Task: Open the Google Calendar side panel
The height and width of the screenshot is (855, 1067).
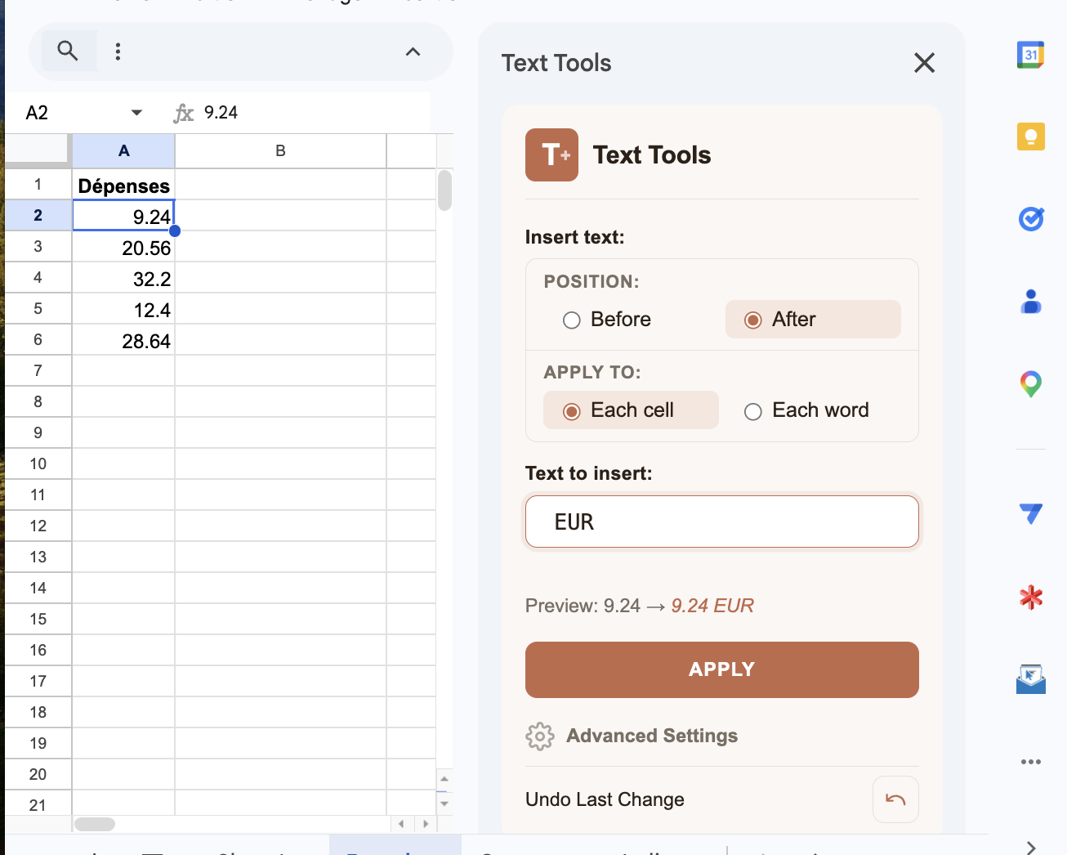Action: click(1031, 53)
